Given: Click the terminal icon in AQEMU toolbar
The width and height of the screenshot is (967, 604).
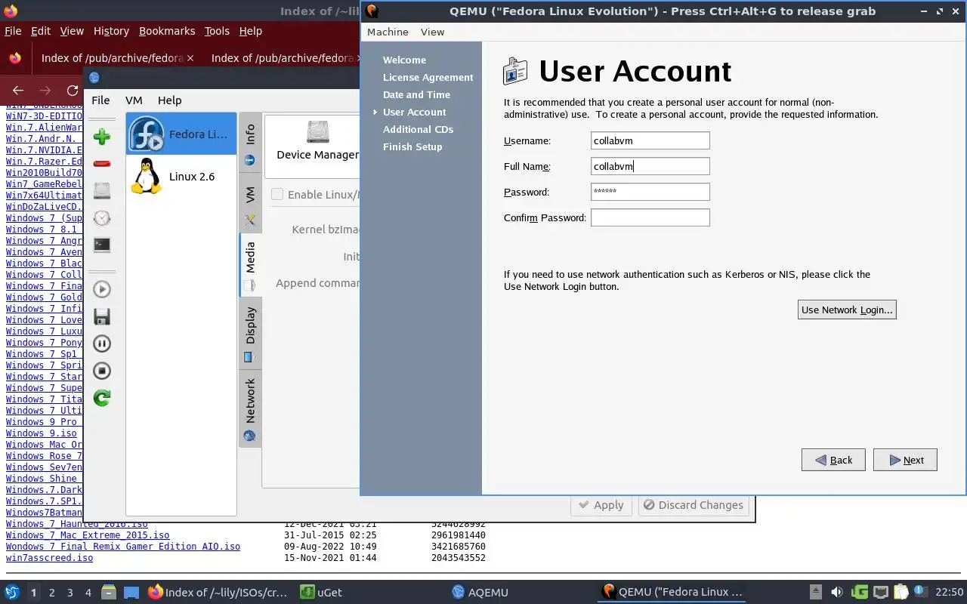Looking at the screenshot, I should point(102,245).
